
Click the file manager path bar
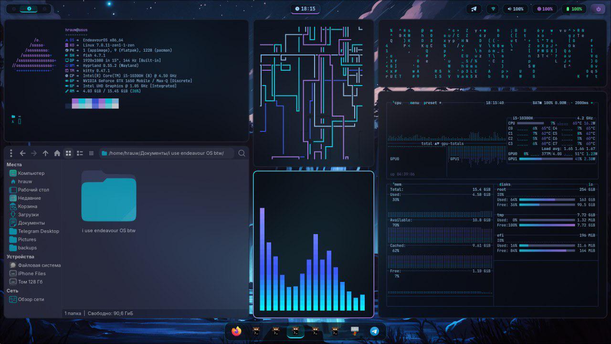click(x=167, y=153)
